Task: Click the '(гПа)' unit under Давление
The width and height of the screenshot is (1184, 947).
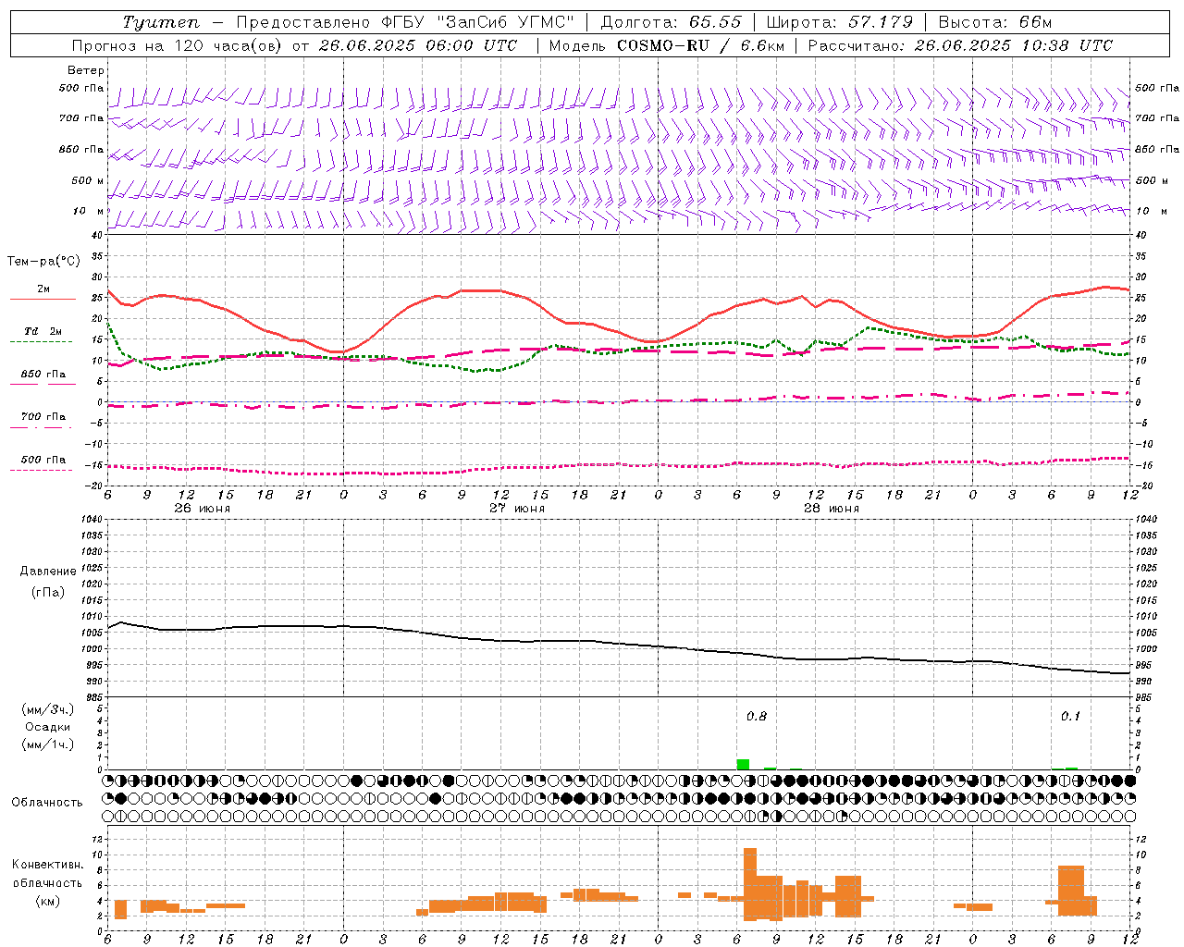Action: (x=48, y=592)
